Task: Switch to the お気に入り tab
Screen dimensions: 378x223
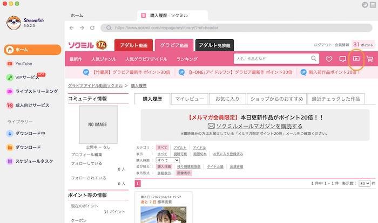Action: coord(227,99)
